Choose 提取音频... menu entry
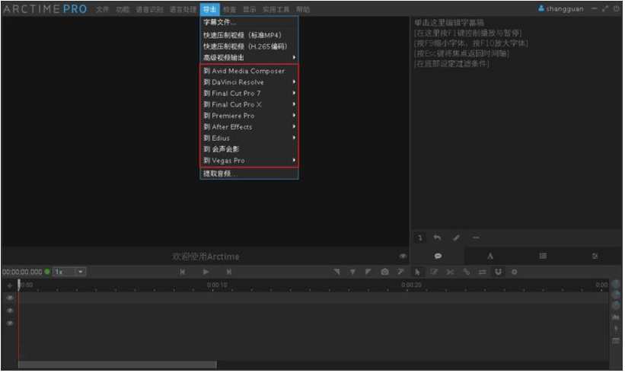625x376 pixels. coord(220,174)
